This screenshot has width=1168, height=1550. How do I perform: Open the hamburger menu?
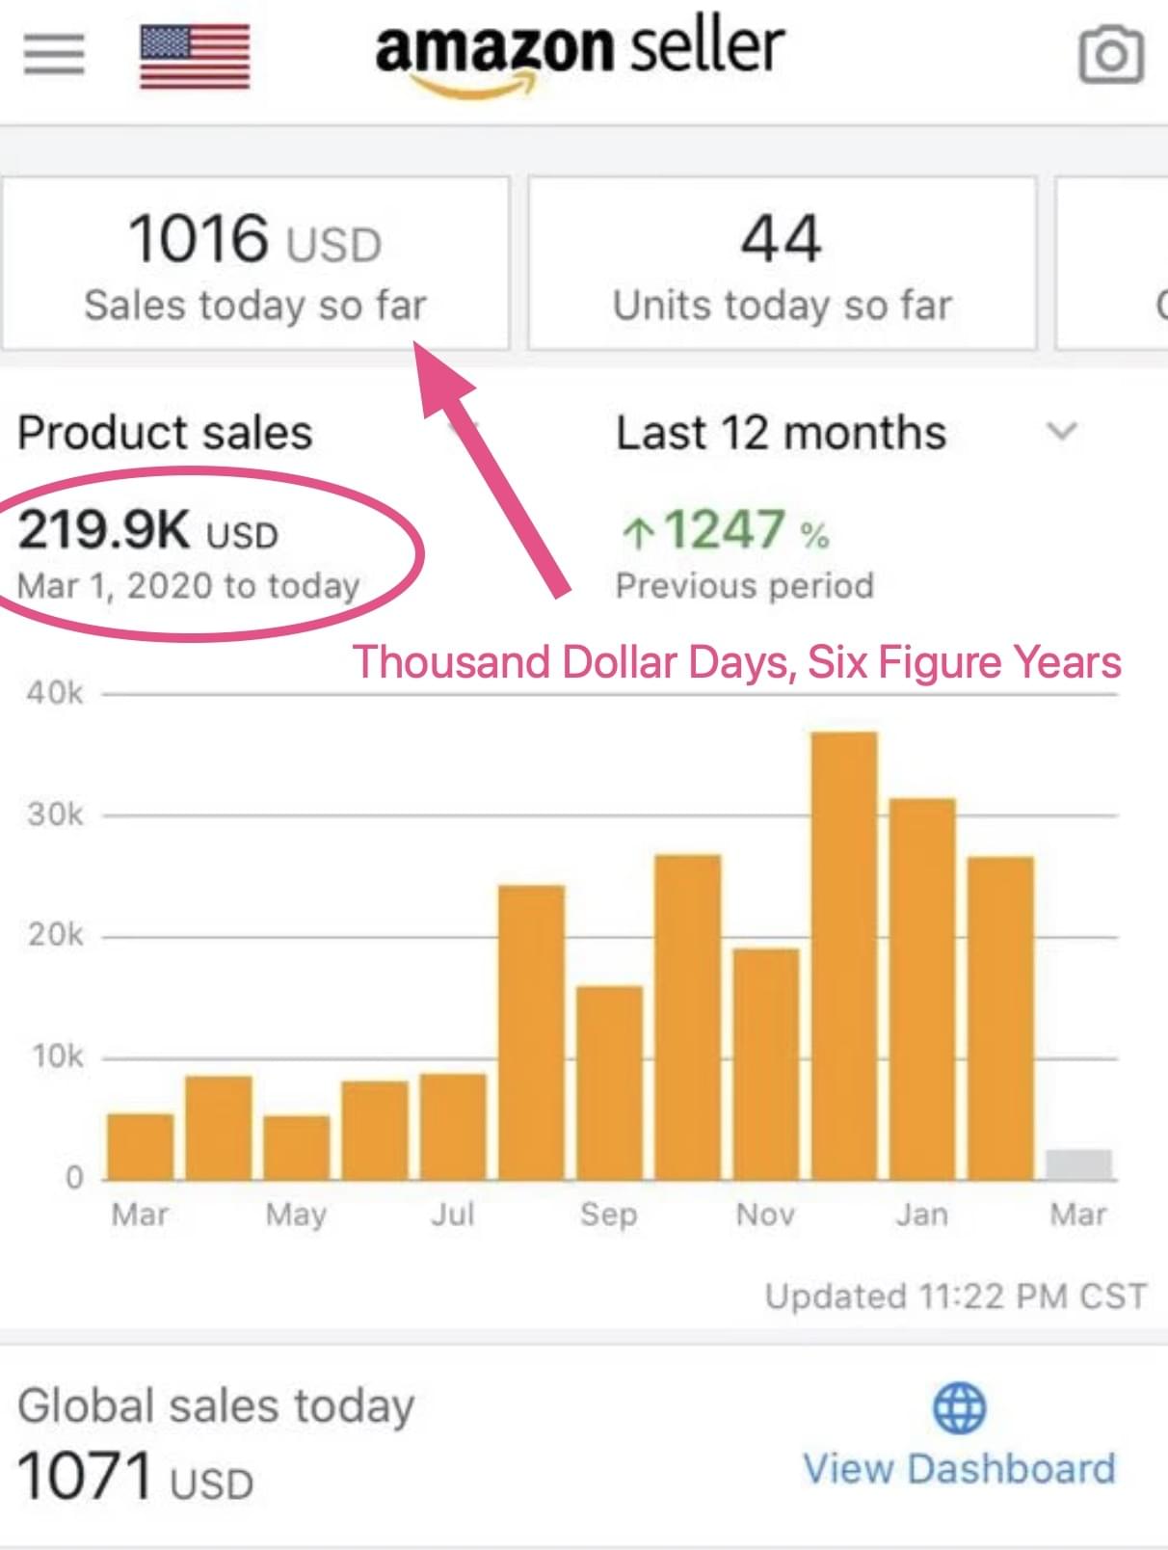54,54
